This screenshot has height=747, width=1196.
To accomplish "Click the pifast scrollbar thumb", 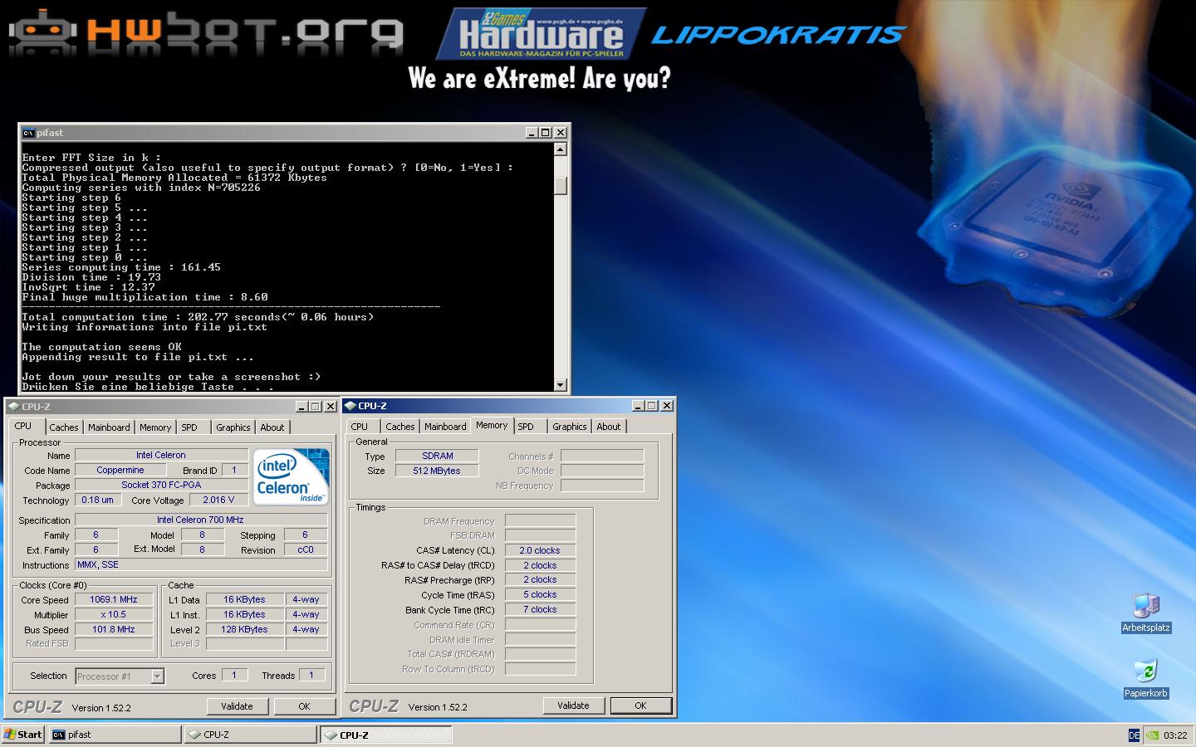I will (561, 185).
